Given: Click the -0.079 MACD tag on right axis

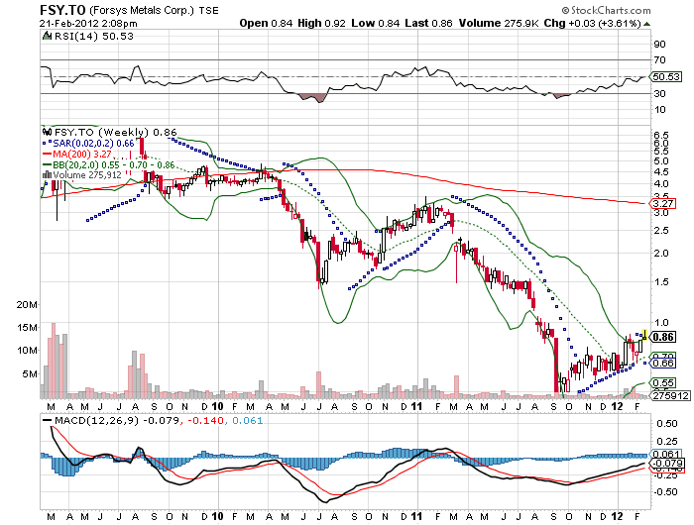Looking at the screenshot, I should pos(666,463).
